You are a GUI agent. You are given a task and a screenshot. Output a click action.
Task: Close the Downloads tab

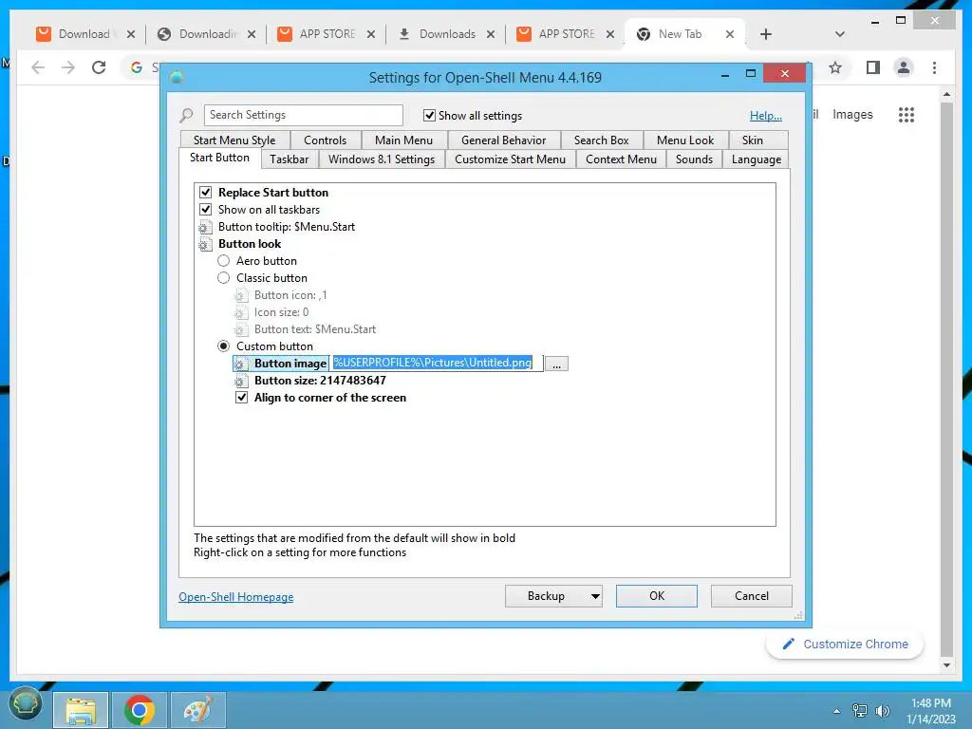[x=491, y=34]
